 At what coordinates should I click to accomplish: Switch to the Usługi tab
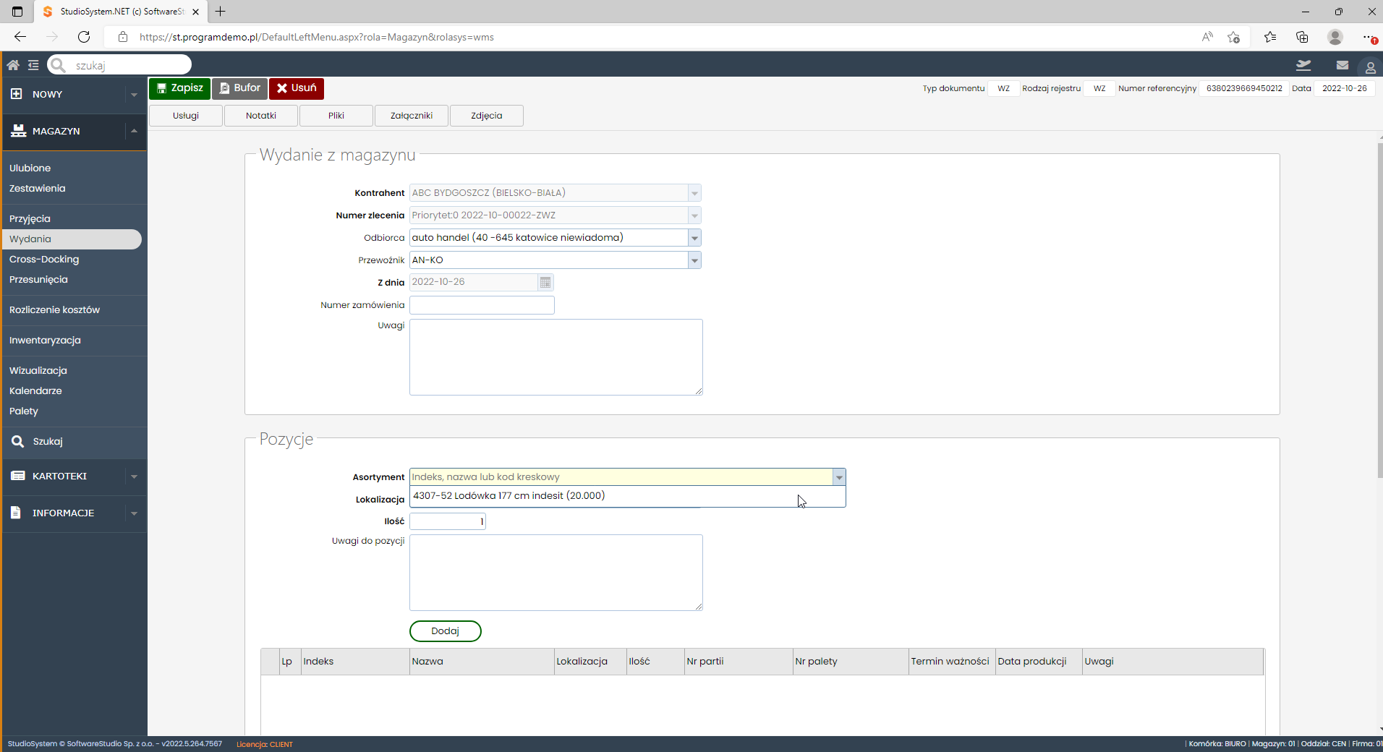pyautogui.click(x=186, y=116)
